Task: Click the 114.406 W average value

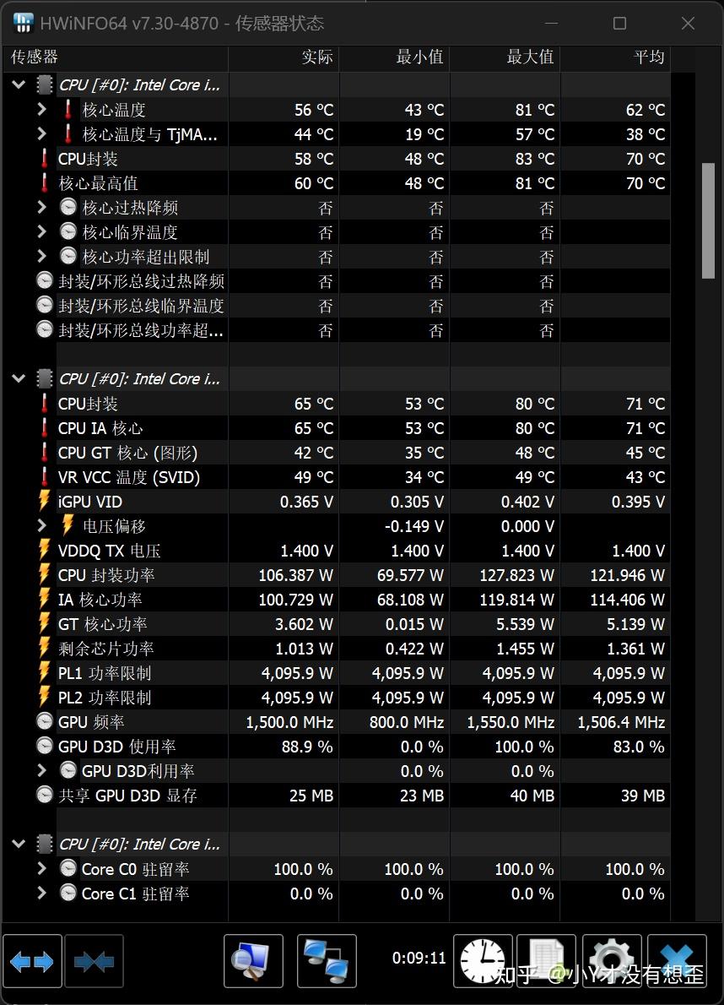Action: [627, 600]
